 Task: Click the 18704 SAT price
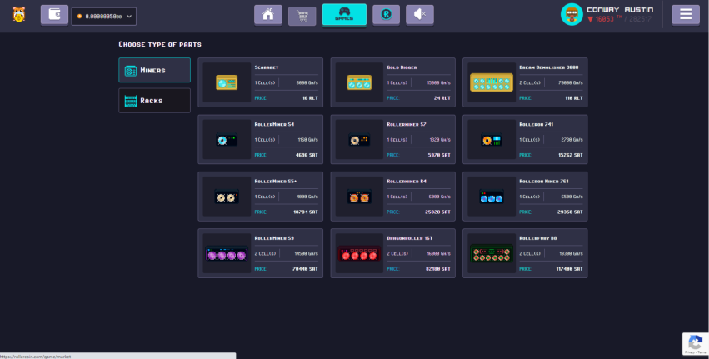(306, 212)
